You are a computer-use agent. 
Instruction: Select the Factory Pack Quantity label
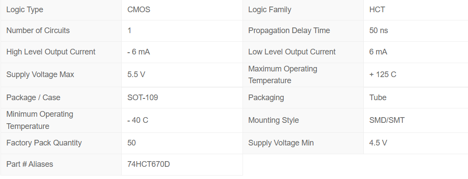point(44,143)
